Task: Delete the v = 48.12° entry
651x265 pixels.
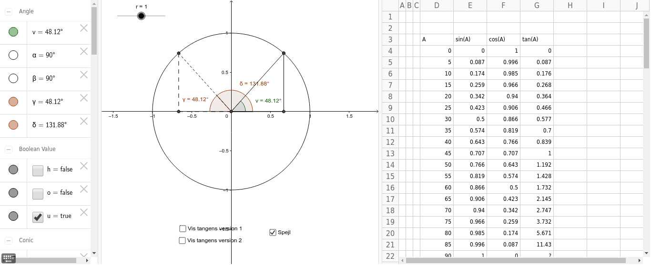Action: tap(84, 28)
